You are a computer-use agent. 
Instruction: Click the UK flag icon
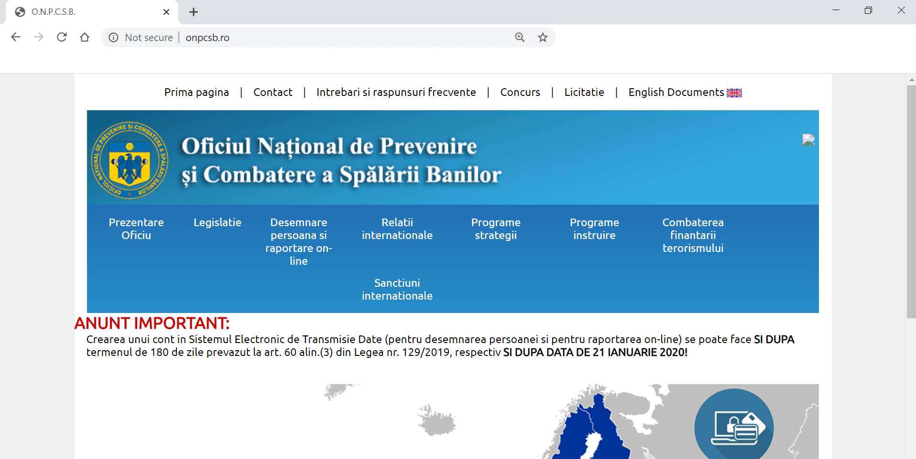point(734,93)
